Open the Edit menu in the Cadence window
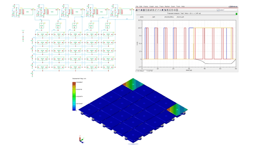Screen dimensions: 253x150 click(141, 6)
